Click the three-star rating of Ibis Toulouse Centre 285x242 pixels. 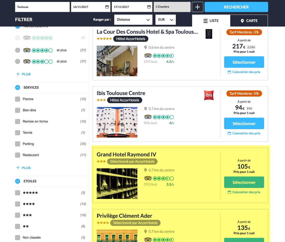click(x=101, y=100)
